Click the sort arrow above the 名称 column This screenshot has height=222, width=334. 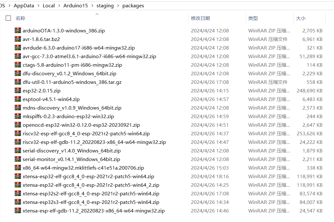click(x=97, y=14)
